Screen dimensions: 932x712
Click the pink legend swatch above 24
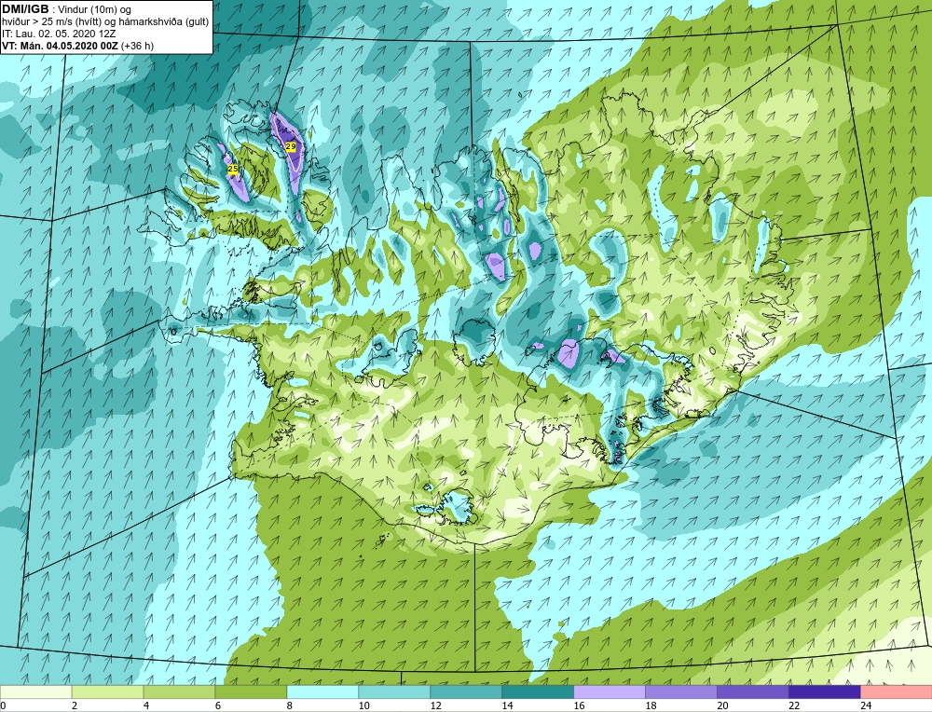click(x=897, y=692)
